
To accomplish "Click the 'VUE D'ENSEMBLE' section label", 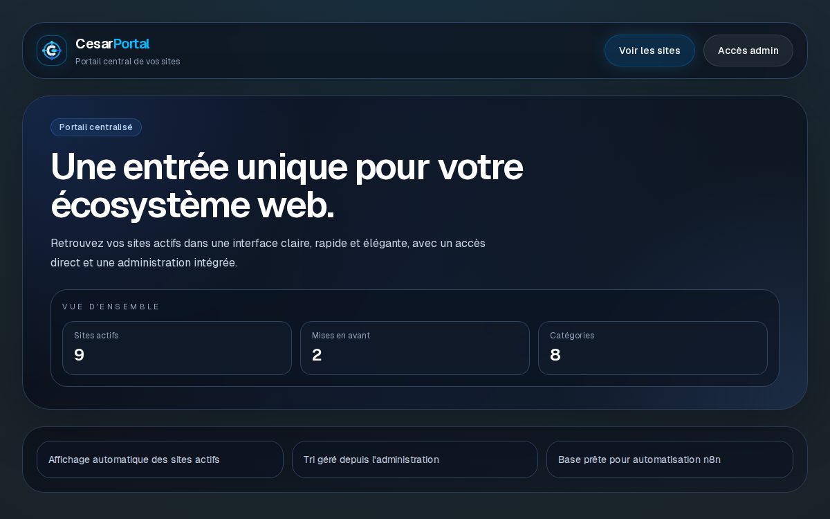I will (x=111, y=307).
